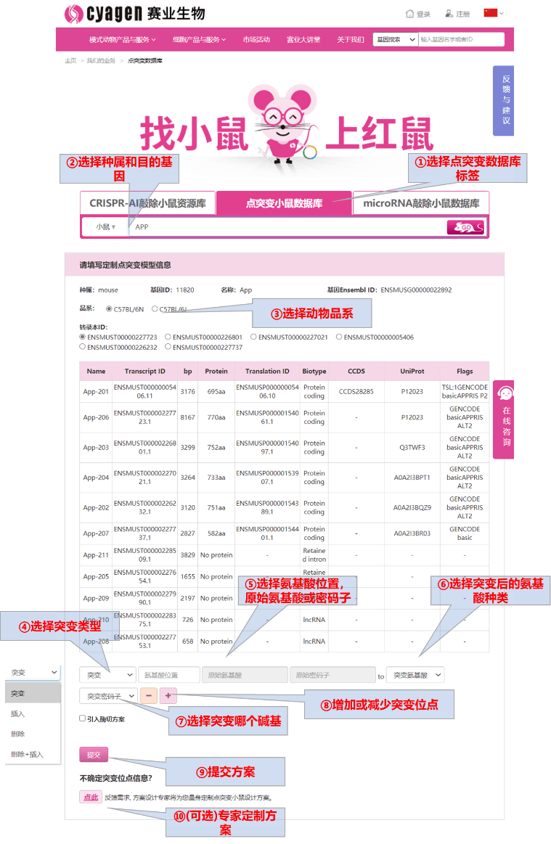Click the 登录 house icon
This screenshot has width=551, height=844.
pyautogui.click(x=410, y=14)
